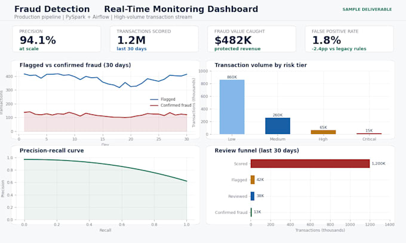
Task: Click the 1.8% false positive rate value
Action: point(327,40)
